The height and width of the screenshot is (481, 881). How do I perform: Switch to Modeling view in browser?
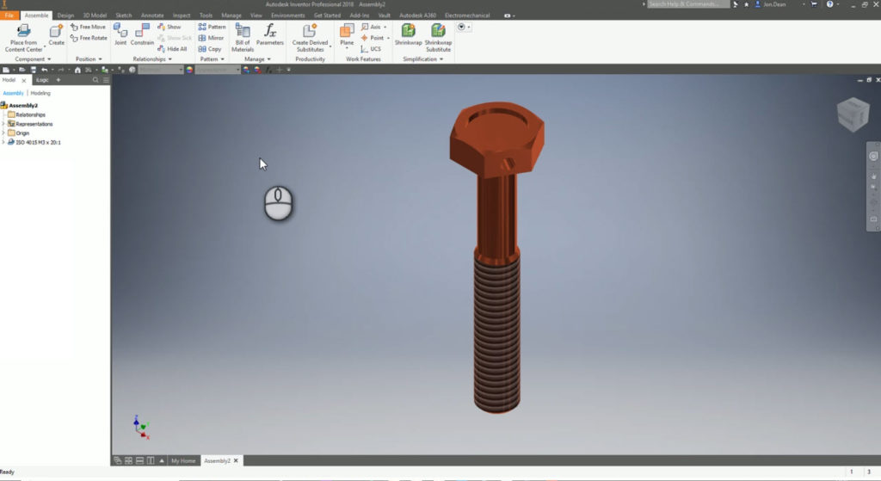(x=40, y=93)
